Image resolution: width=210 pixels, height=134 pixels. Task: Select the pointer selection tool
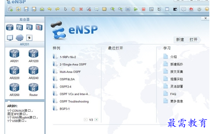[65, 9]
